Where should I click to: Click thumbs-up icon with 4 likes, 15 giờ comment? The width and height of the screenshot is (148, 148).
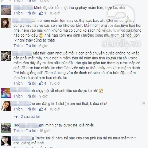(41, 83)
